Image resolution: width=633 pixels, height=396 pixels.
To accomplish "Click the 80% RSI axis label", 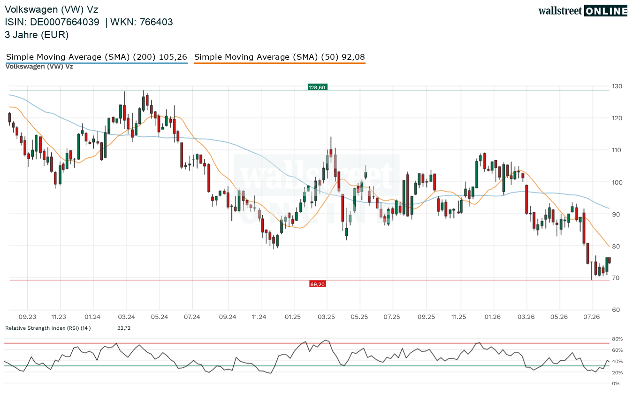I will (617, 339).
